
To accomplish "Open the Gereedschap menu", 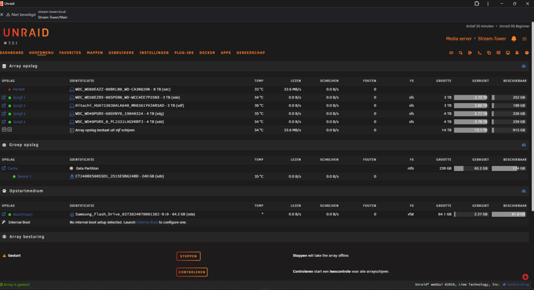I will coord(250,53).
